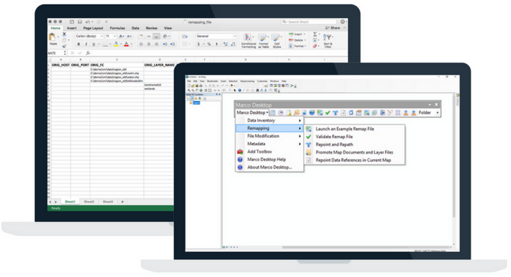Click Add Toolbox red toolbox icon
The width and height of the screenshot is (511, 277).
coord(241,151)
